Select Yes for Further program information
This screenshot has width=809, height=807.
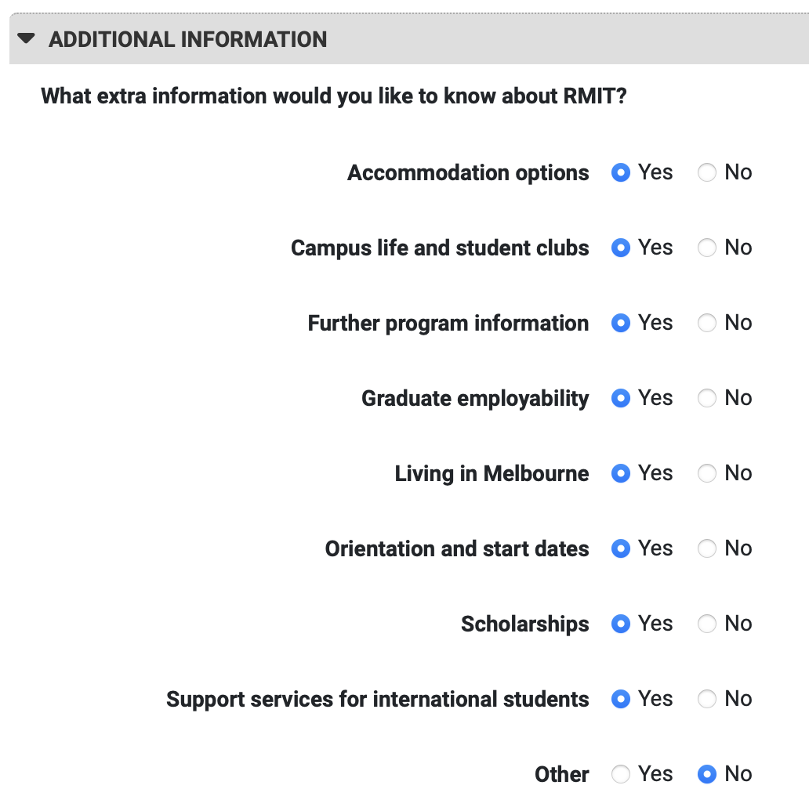(621, 323)
